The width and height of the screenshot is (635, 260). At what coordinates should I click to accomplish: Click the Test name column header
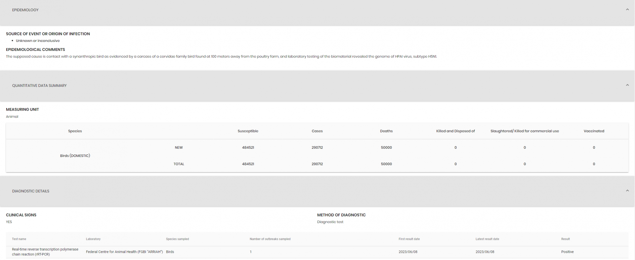19,239
